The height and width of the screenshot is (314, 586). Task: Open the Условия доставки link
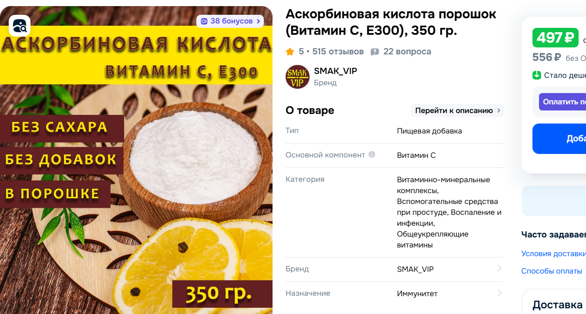(x=554, y=254)
